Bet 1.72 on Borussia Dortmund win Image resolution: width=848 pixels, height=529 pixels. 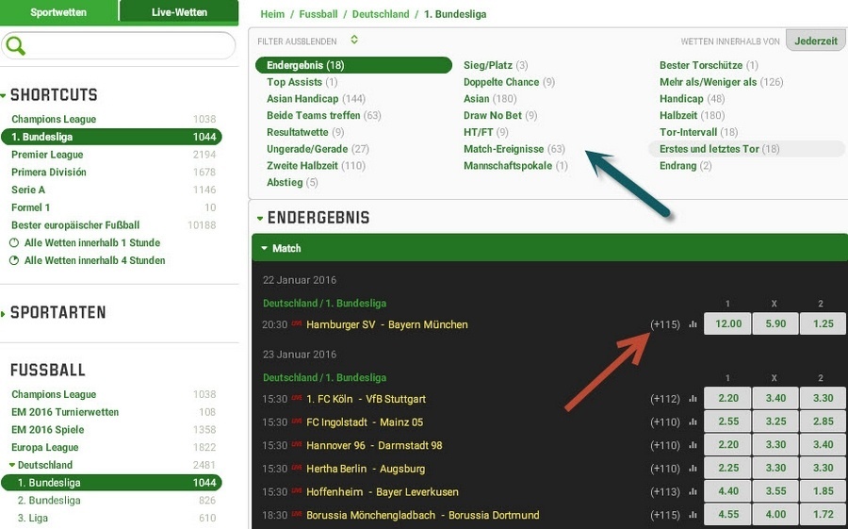coord(824,515)
